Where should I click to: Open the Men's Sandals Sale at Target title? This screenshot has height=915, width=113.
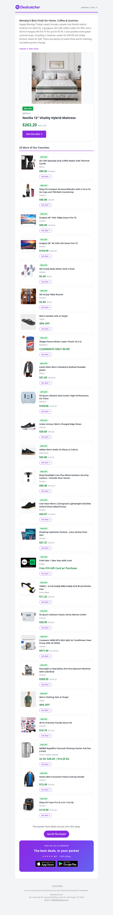(53, 316)
